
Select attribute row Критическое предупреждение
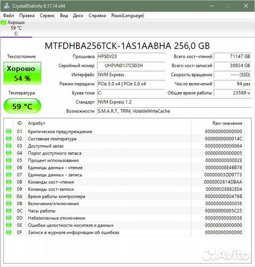click(x=124, y=132)
